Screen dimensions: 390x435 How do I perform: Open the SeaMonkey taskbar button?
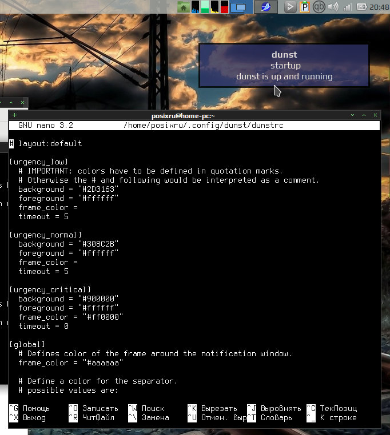265,7
